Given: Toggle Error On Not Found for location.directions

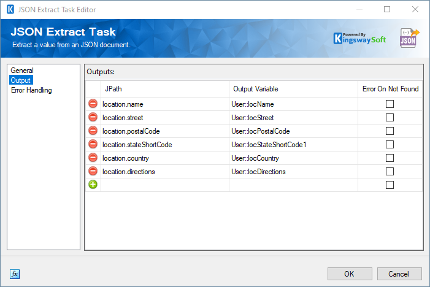Looking at the screenshot, I should (x=390, y=172).
